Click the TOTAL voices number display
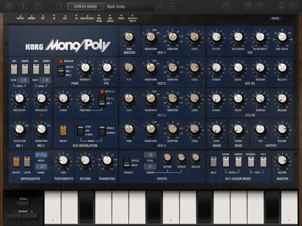302x226 pixels. tap(149, 155)
